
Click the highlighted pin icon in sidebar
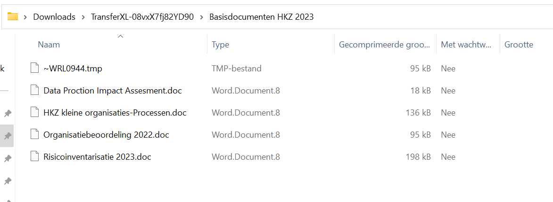coord(7,136)
